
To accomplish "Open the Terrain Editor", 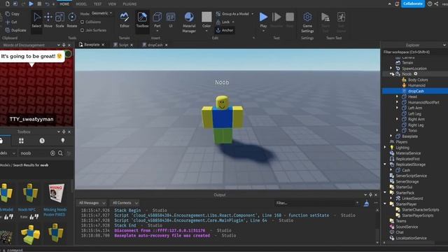I will coord(125,20).
